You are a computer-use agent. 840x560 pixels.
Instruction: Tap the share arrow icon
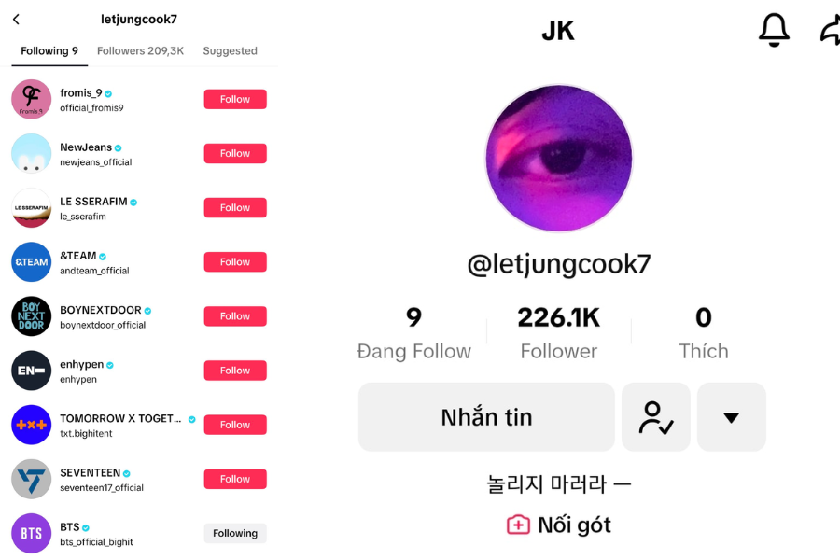pos(831,30)
